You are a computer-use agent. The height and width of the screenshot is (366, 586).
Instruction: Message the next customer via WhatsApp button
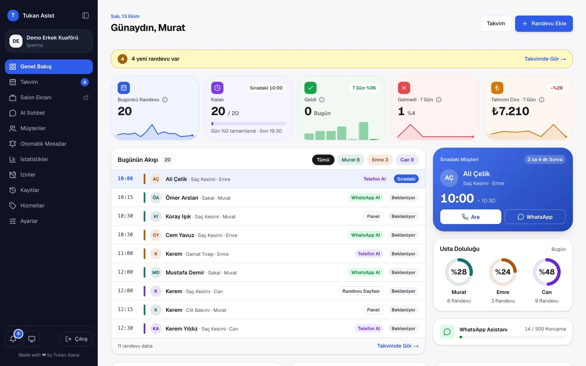(x=535, y=217)
